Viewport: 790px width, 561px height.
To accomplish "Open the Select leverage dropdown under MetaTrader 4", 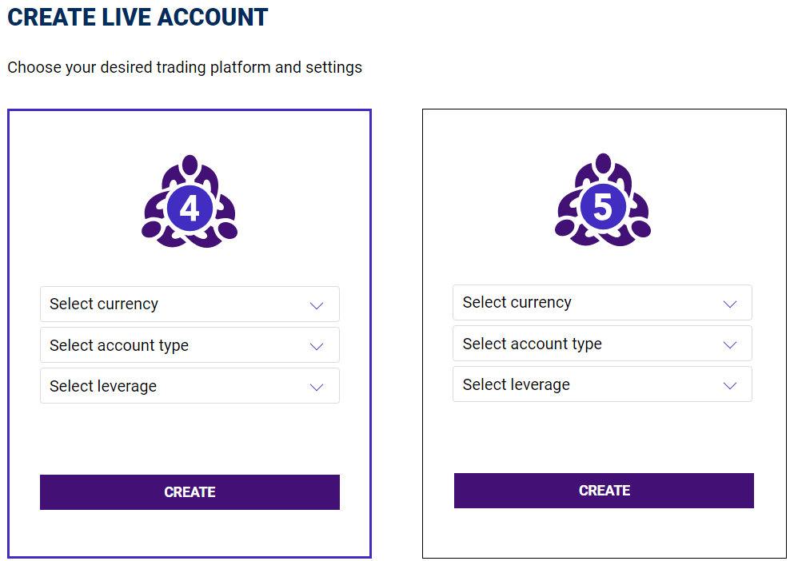I will (190, 386).
